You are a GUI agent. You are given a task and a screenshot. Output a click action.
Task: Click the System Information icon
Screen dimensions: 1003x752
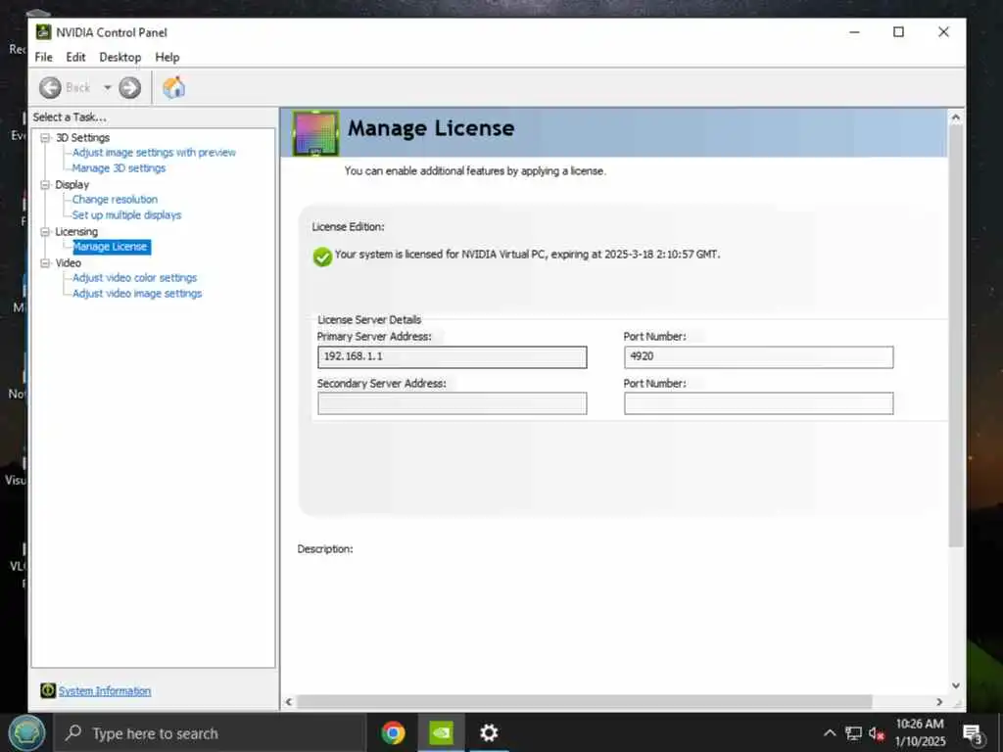pos(48,690)
